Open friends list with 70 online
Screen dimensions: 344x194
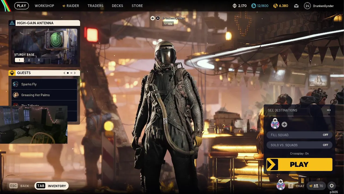coord(316,186)
